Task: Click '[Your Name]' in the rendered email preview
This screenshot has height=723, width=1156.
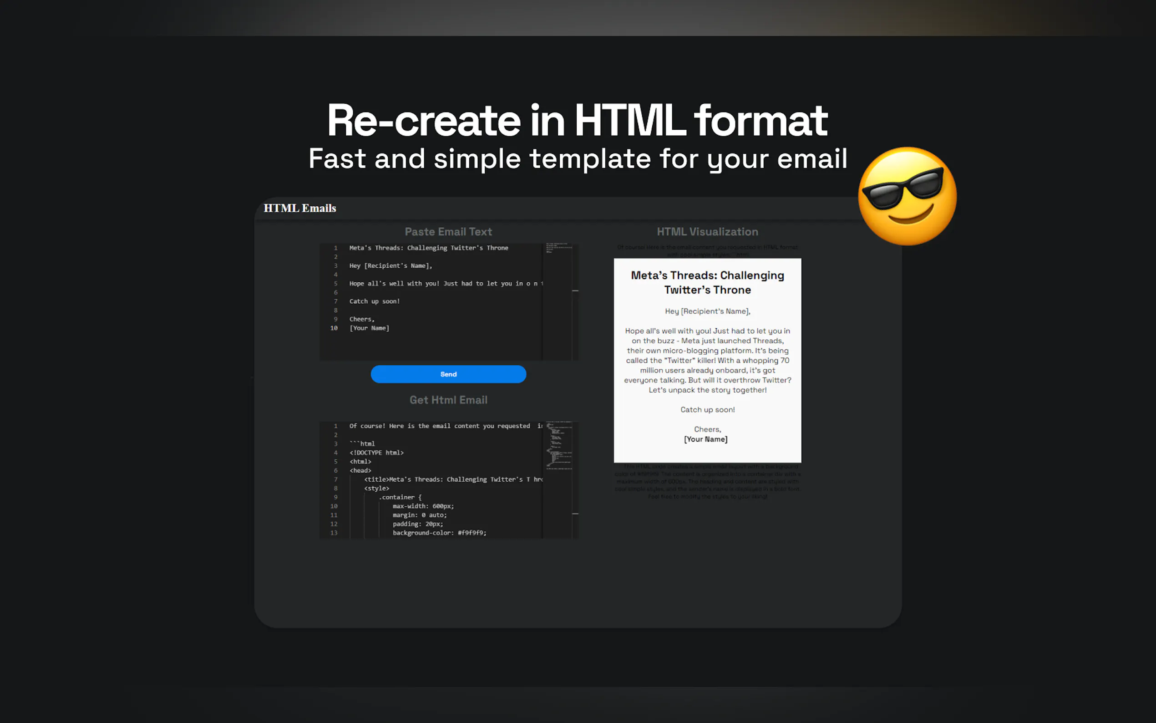Action: 705,439
